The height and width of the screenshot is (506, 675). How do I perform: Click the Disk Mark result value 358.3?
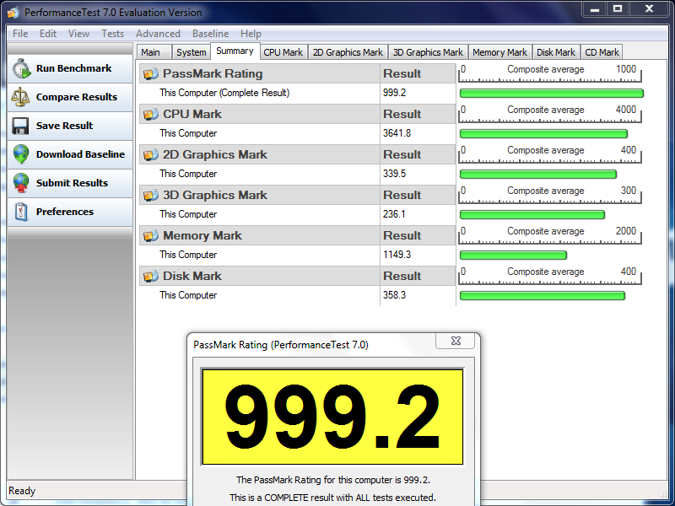click(x=394, y=295)
